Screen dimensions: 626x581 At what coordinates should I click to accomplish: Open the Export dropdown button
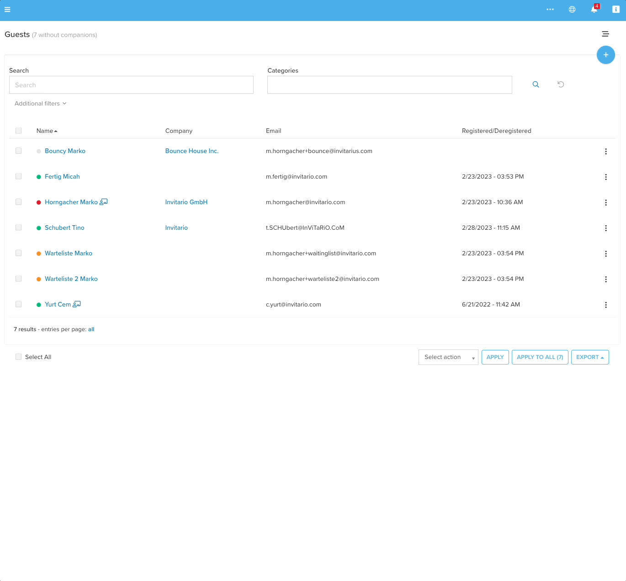[x=589, y=357]
